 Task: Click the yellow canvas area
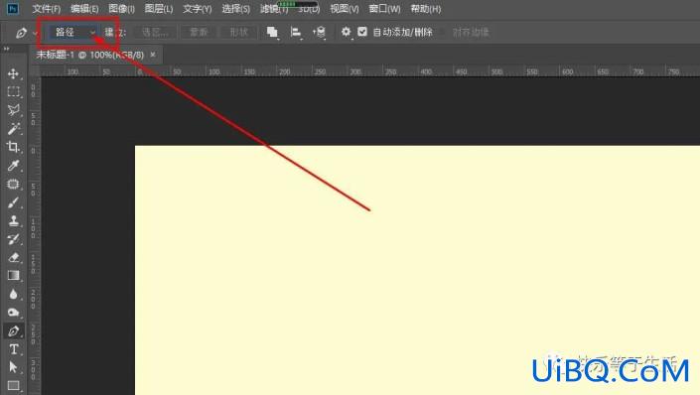(417, 270)
